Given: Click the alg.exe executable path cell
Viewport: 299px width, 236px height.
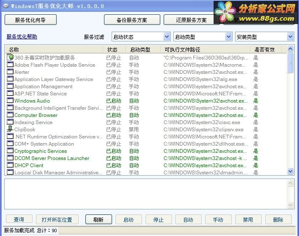Looking at the screenshot, I should [x=200, y=79].
